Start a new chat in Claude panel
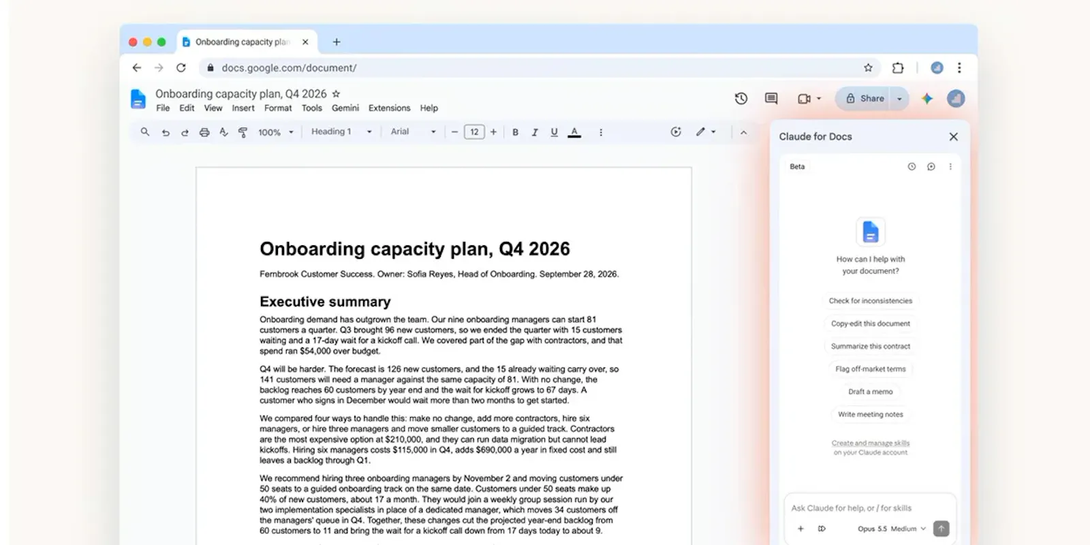 (931, 167)
